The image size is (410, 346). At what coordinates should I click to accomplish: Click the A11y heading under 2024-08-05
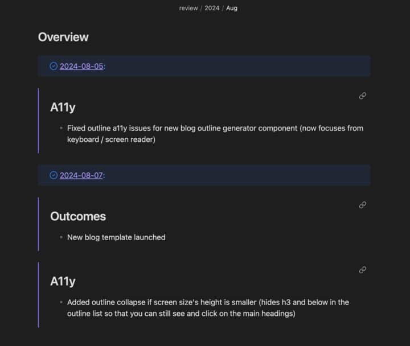[x=63, y=108]
